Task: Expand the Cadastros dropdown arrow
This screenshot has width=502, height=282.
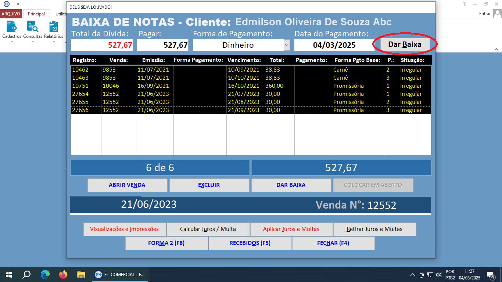Action: (x=12, y=42)
